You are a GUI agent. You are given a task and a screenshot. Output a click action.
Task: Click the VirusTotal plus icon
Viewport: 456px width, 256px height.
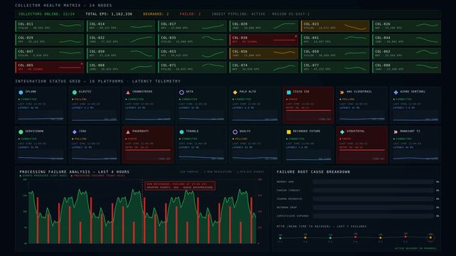pos(342,132)
